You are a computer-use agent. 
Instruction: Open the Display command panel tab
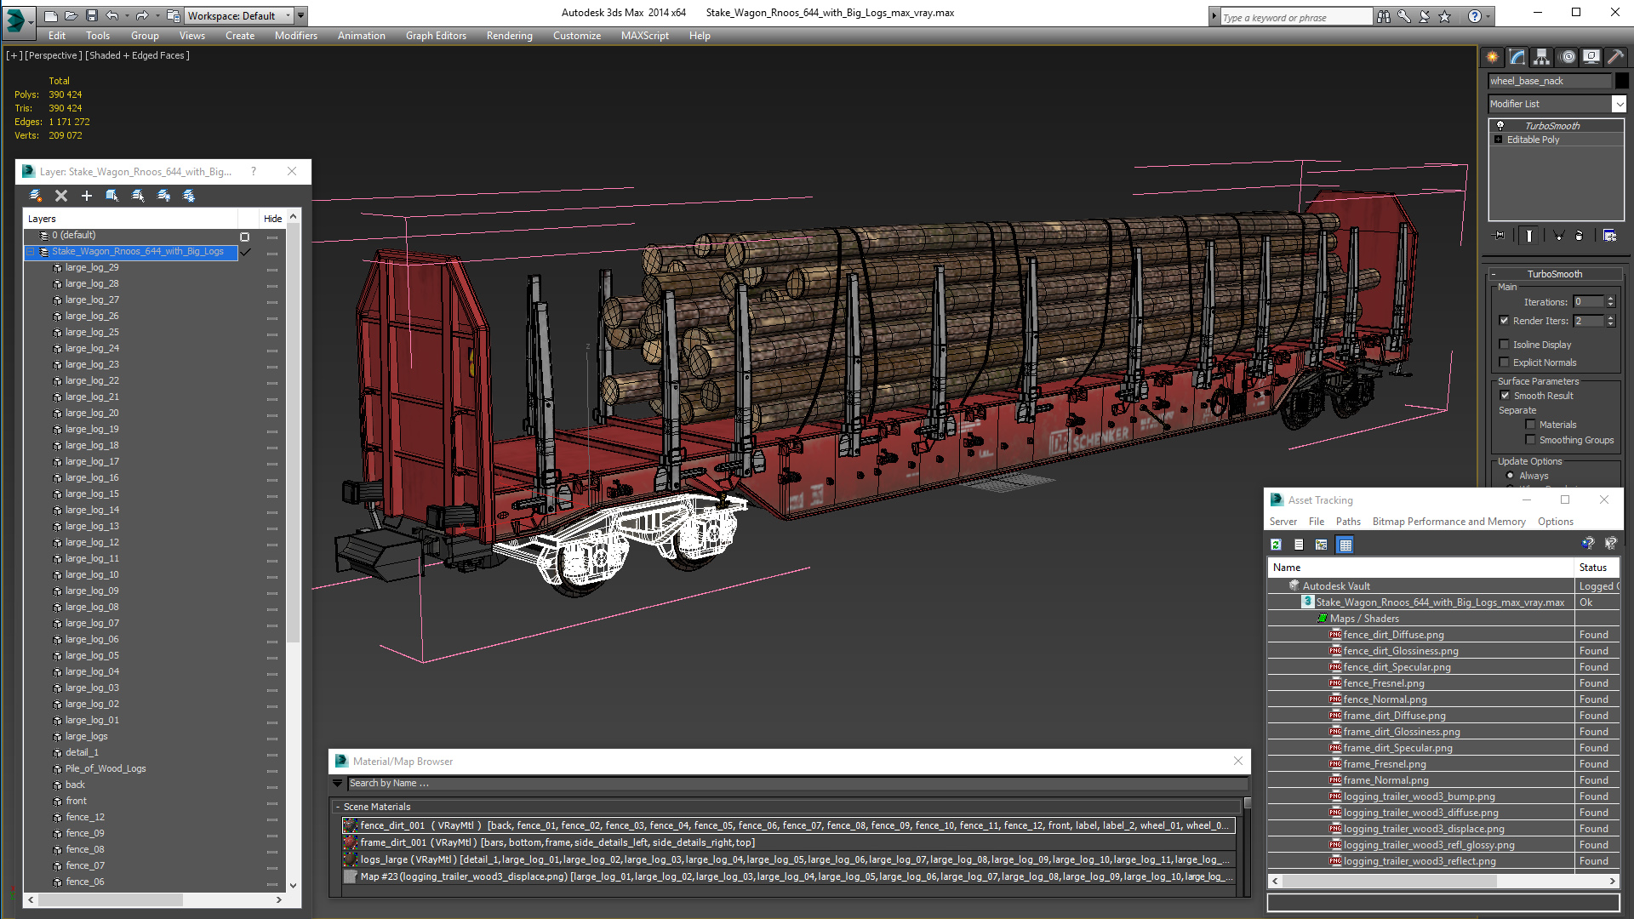coord(1591,57)
